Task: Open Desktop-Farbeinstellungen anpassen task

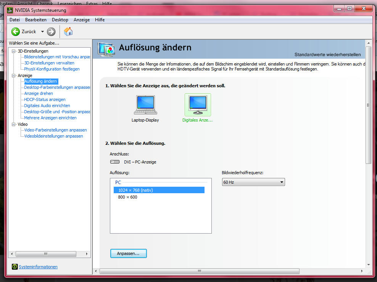Action: coord(57,87)
